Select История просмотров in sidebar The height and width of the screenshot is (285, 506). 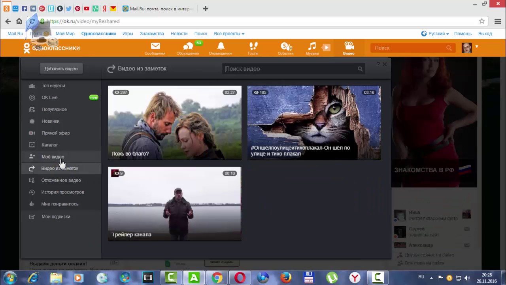61,192
